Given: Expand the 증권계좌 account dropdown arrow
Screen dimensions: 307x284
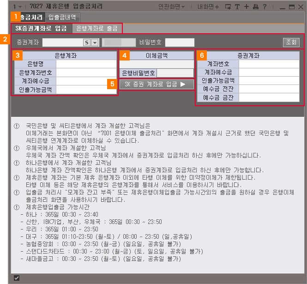Looking at the screenshot, I should click(95, 42).
